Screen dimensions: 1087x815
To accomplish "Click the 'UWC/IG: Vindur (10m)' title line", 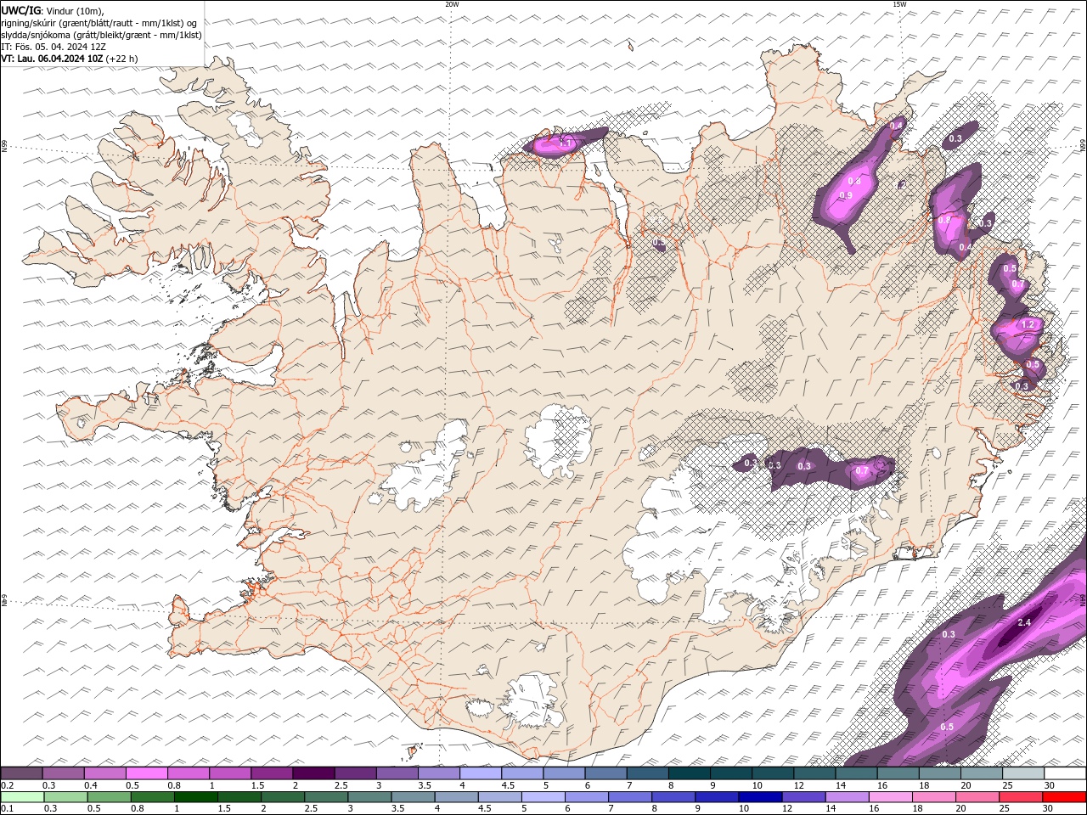I will pyautogui.click(x=53, y=10).
